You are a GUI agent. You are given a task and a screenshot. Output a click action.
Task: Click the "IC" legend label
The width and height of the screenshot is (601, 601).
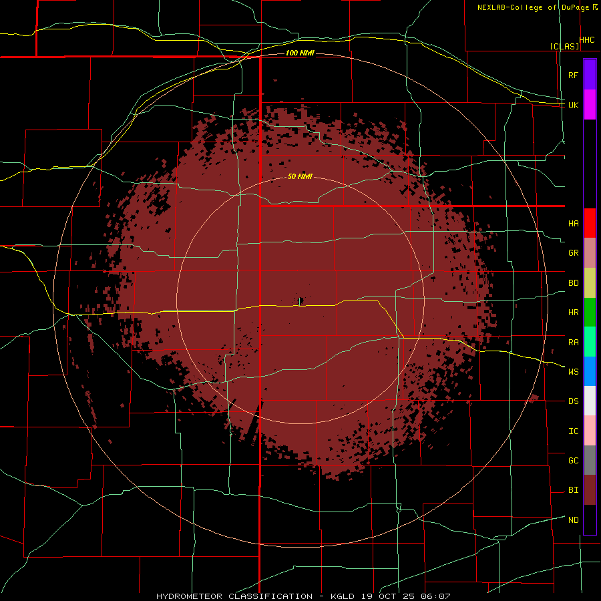573,431
